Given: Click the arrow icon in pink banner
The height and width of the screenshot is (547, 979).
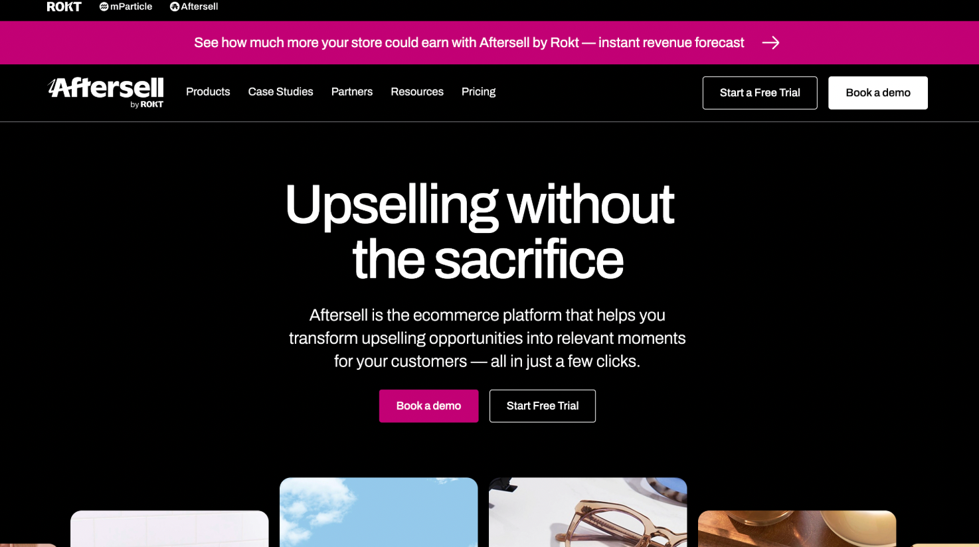Looking at the screenshot, I should click(x=770, y=42).
